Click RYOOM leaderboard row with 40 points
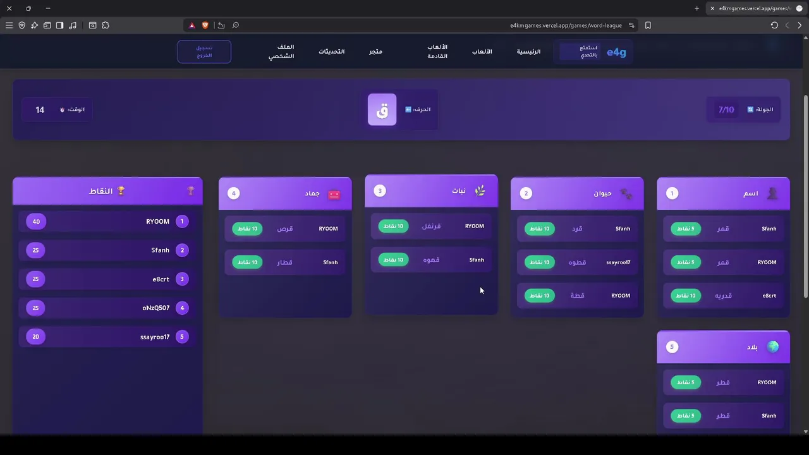Screen dimensions: 809x455 pos(107,221)
